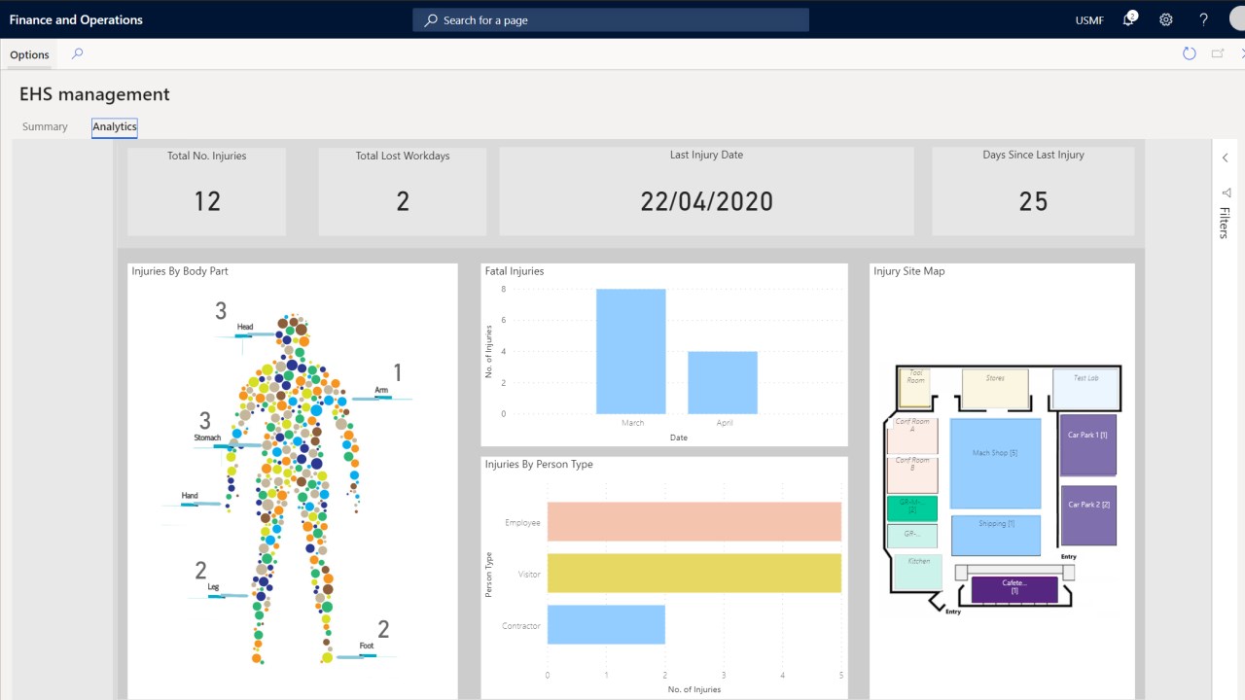Select Car Park 2 on site map
This screenshot has width=1245, height=700.
(x=1088, y=515)
